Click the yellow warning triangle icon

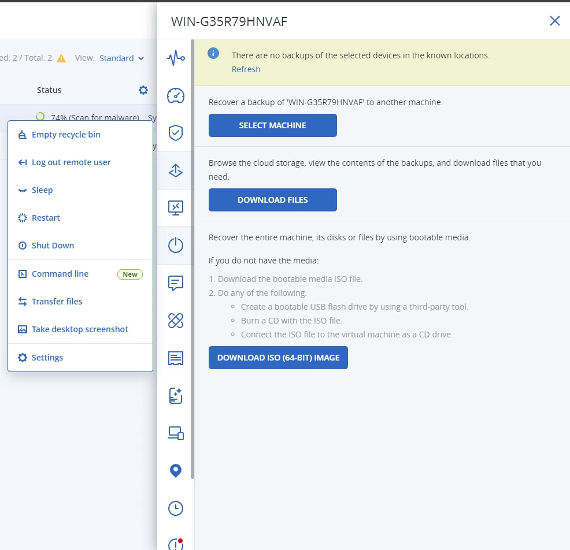pyautogui.click(x=61, y=58)
